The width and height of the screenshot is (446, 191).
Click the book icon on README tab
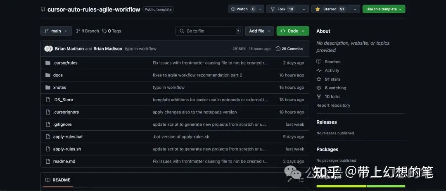[x=48, y=180]
